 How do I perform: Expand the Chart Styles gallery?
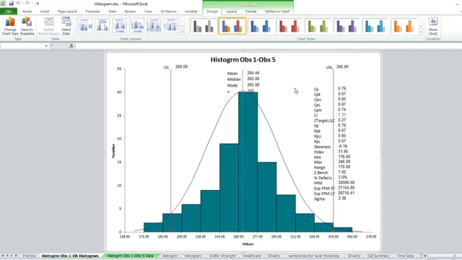tap(421, 32)
